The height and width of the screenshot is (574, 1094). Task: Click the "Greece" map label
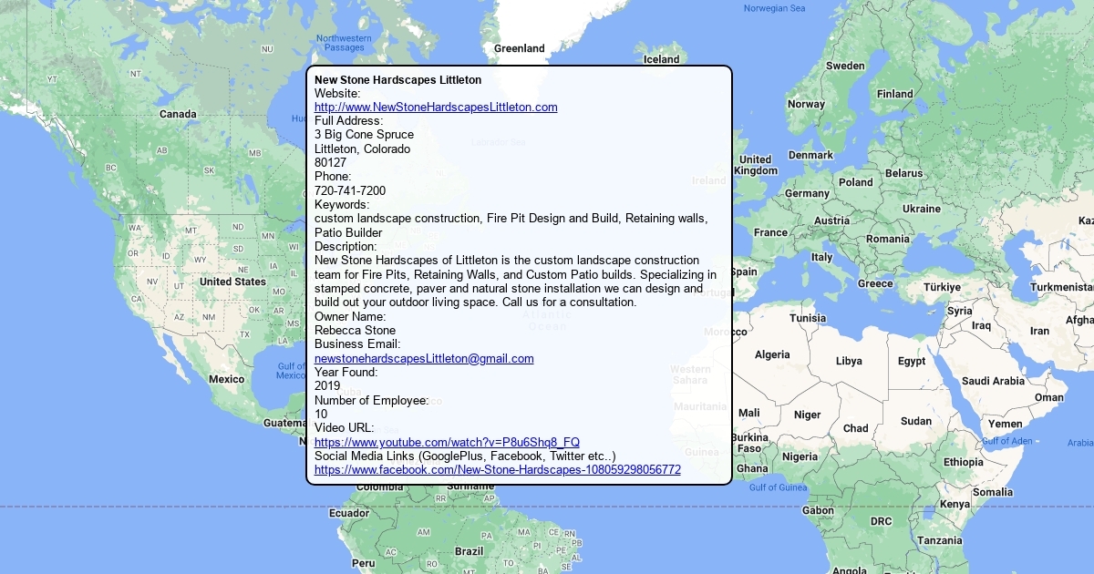pos(875,283)
